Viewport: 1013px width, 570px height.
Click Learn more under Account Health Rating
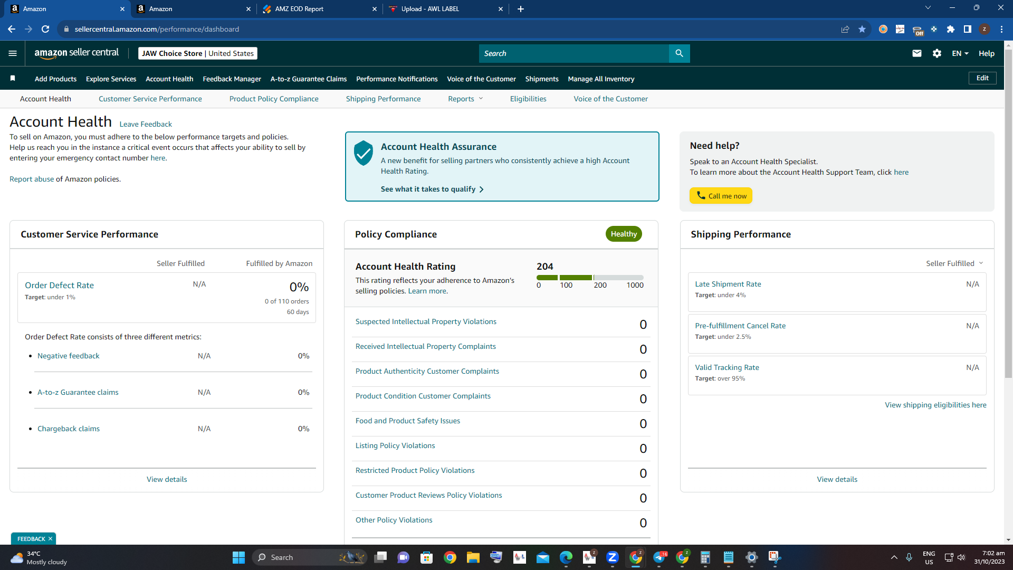pyautogui.click(x=428, y=291)
